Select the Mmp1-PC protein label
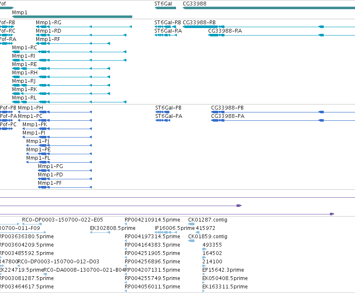Screen dimensions: 355x293 [30, 116]
